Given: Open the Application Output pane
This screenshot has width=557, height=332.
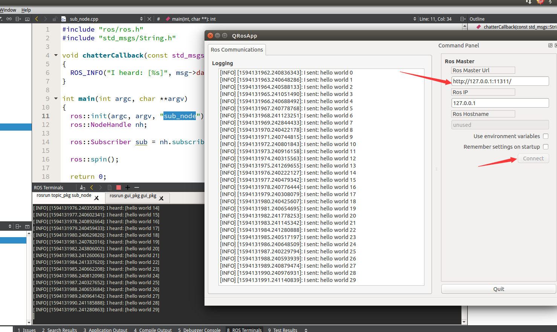Looking at the screenshot, I should click(x=105, y=330).
